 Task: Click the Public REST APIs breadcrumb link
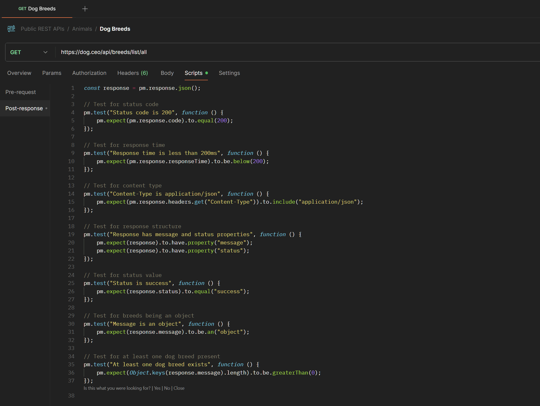(x=42, y=29)
